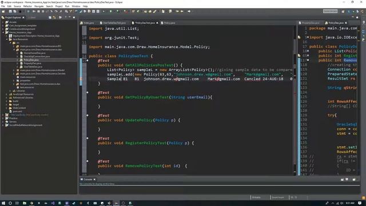Open the Refactor menu
The image size is (366, 206).
point(27,6)
